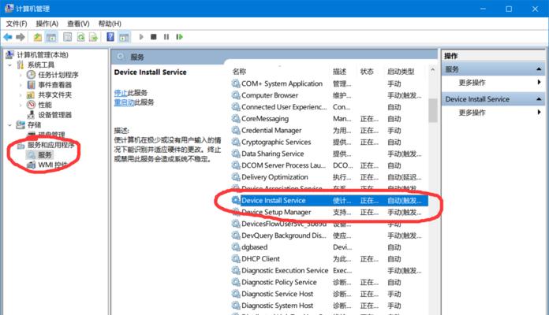Click the 重启动 link to restart service

pyautogui.click(x=124, y=102)
